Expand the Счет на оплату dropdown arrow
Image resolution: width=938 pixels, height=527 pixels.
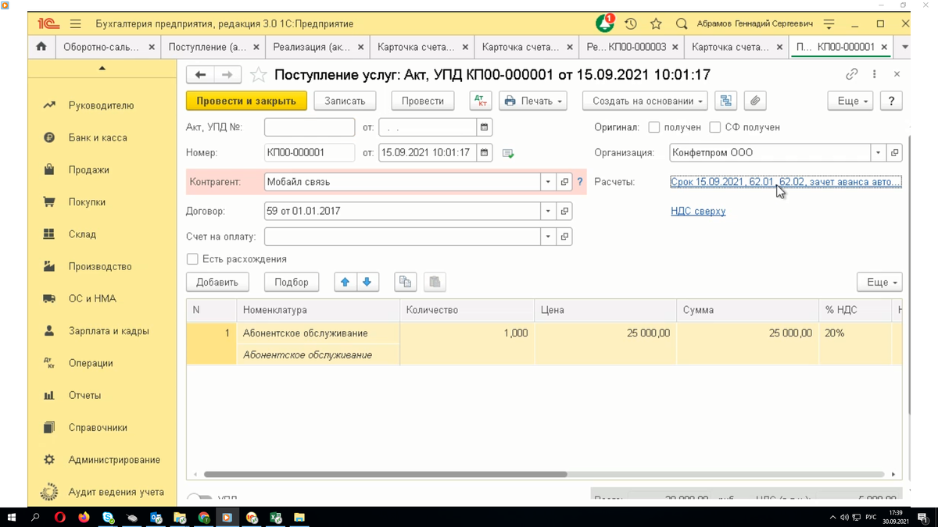click(548, 236)
